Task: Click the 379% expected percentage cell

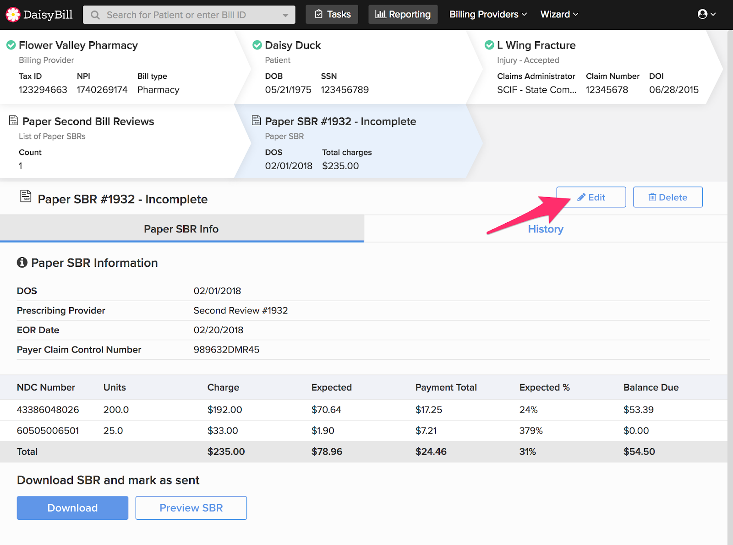Action: pyautogui.click(x=531, y=431)
